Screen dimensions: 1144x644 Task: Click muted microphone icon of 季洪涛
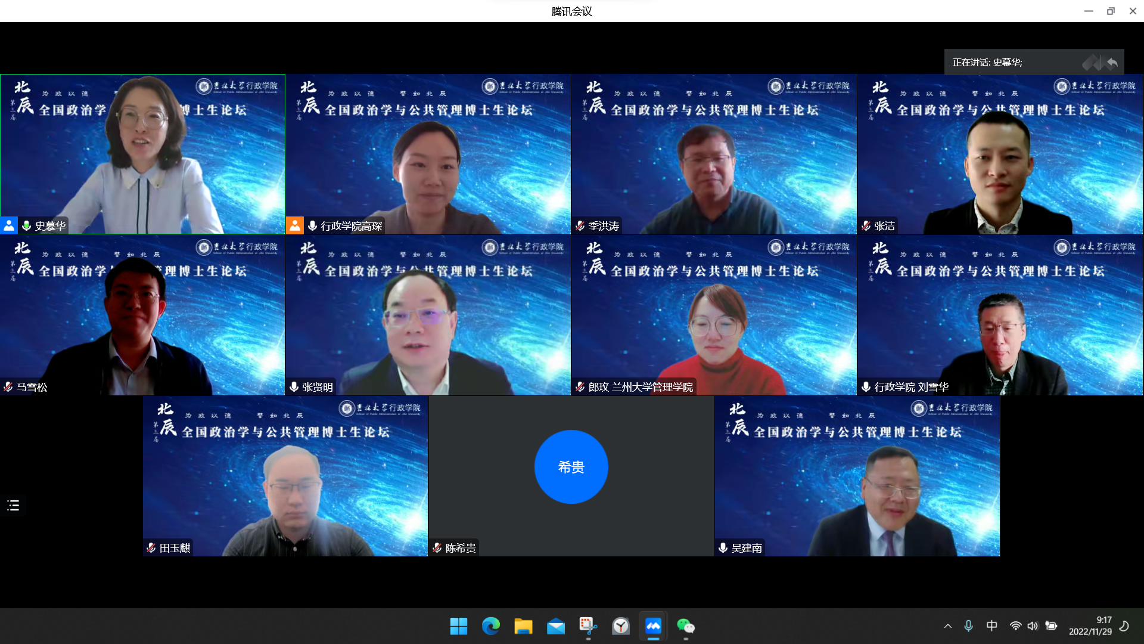580,225
